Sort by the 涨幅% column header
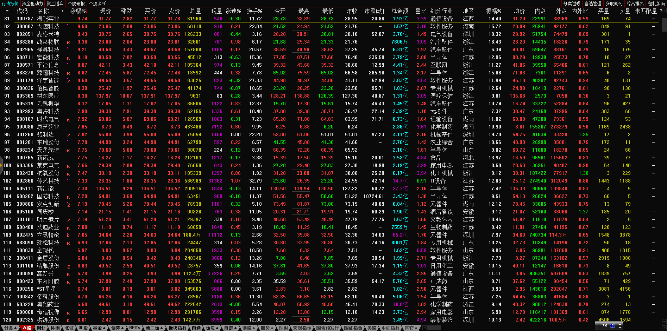 coord(78,11)
